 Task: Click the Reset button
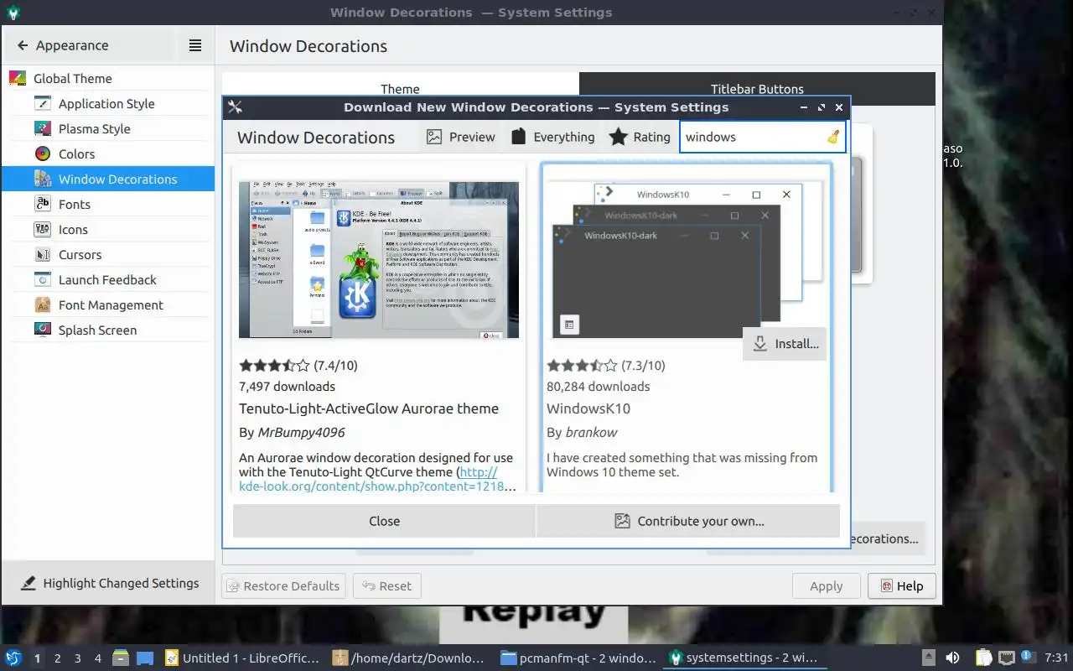pyautogui.click(x=387, y=586)
